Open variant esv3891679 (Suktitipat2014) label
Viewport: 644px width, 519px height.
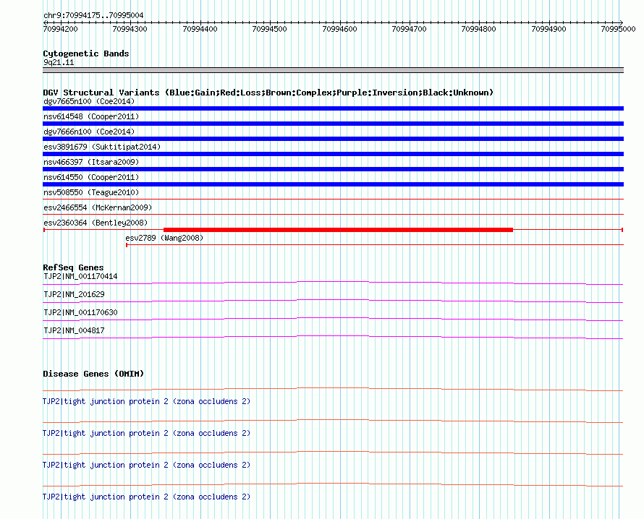(x=102, y=147)
